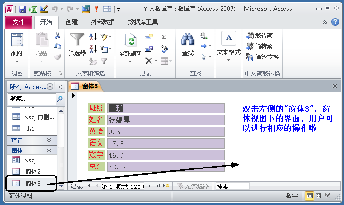The image size is (344, 205).
Task: Collapse navigation pane with double chevron
Action: pyautogui.click(x=60, y=87)
